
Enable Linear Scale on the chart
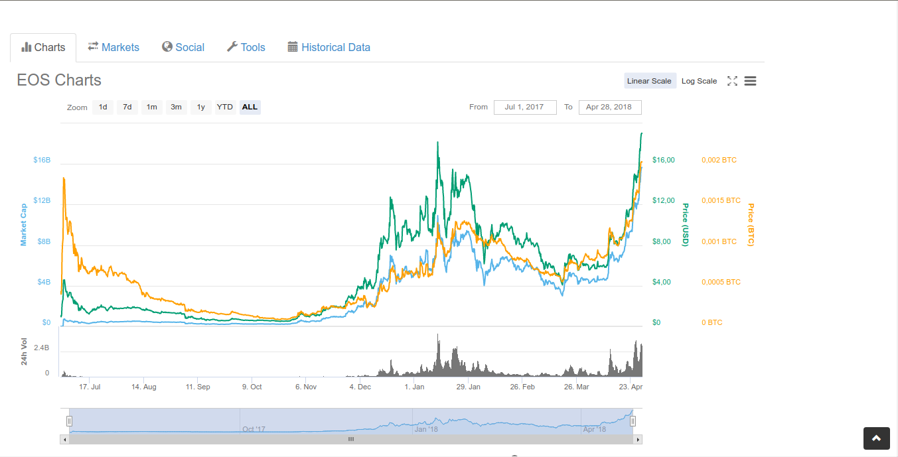point(650,81)
